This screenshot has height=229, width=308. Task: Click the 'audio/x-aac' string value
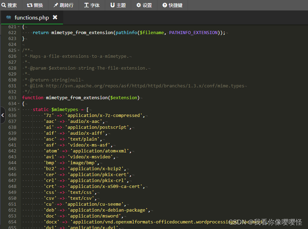(85, 121)
